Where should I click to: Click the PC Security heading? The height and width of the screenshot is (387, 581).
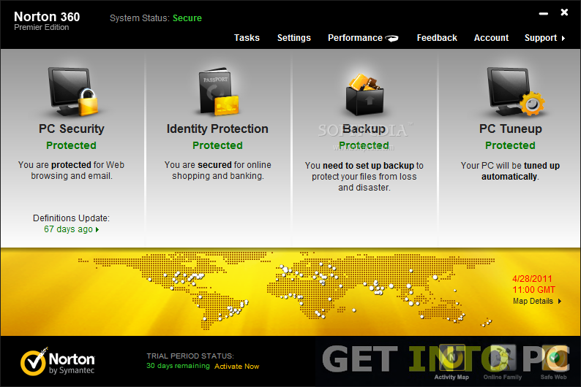coord(72,129)
